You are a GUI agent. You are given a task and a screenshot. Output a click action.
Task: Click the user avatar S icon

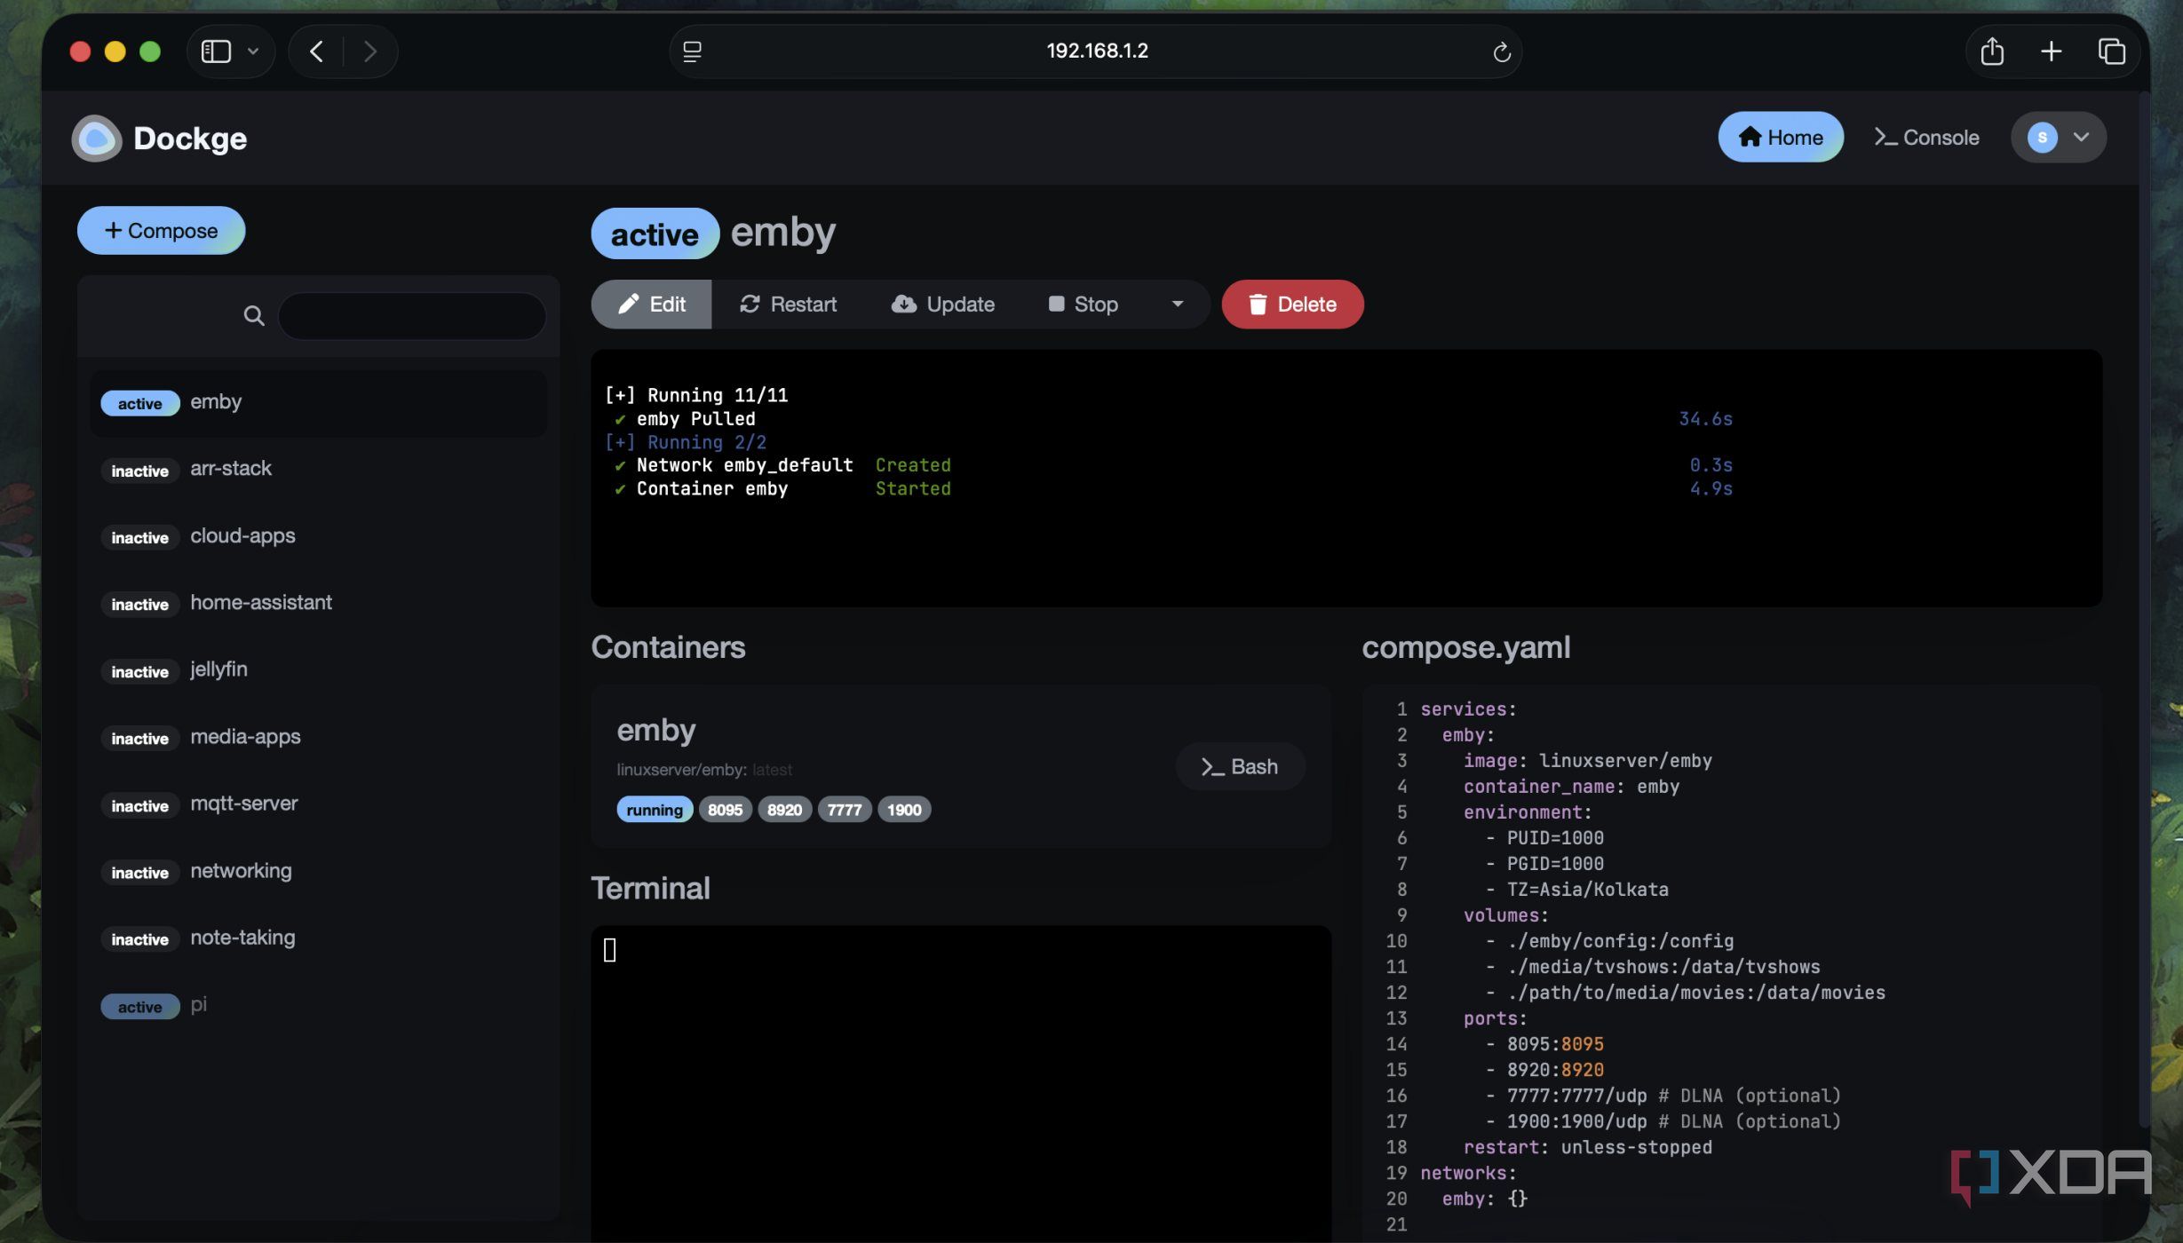click(2042, 138)
